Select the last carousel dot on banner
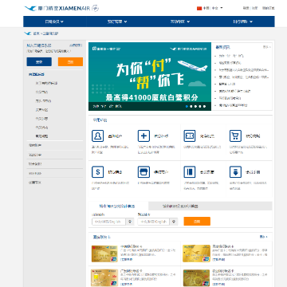Viewport: 287px width, 287px height. [204, 106]
